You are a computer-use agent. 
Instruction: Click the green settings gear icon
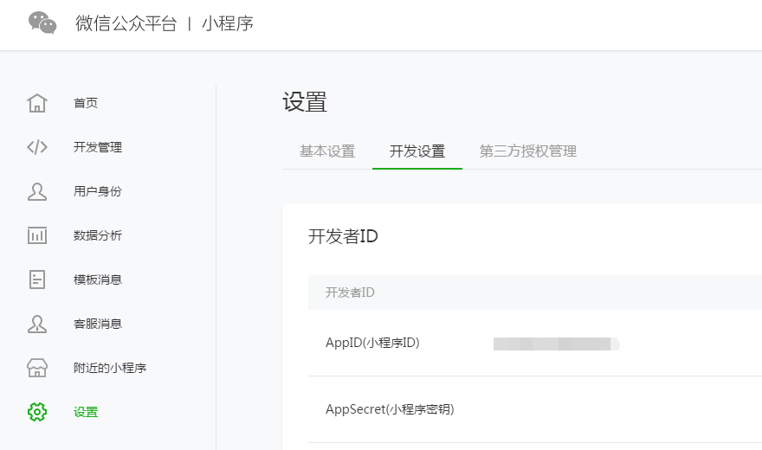coord(37,412)
